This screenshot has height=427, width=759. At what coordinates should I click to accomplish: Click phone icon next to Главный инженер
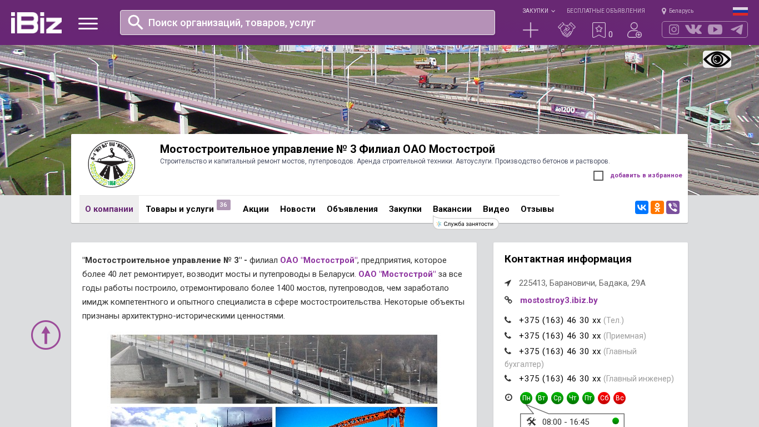(x=508, y=379)
